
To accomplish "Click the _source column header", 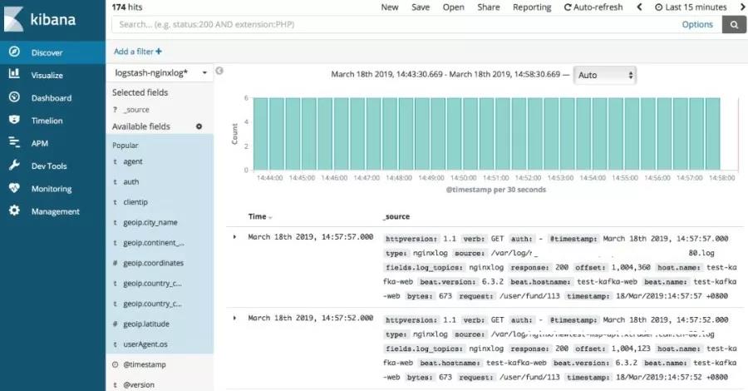I will [396, 217].
